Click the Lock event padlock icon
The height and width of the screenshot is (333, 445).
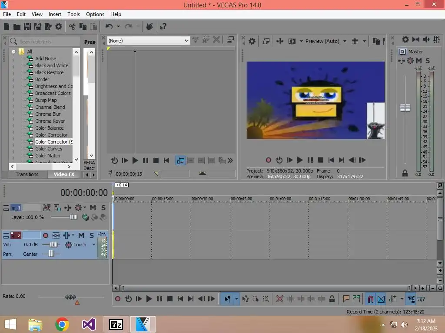point(332,299)
